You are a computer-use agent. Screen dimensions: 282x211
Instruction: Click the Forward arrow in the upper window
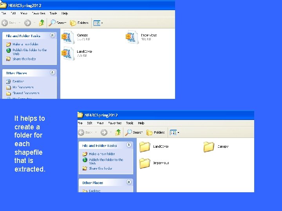[x=27, y=23]
